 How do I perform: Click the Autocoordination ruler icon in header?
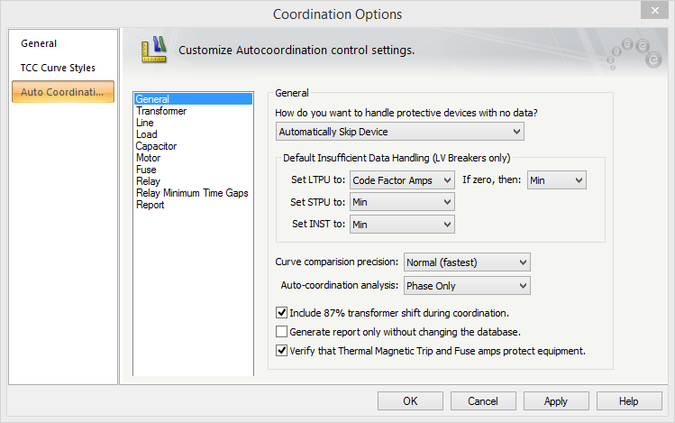[x=154, y=51]
